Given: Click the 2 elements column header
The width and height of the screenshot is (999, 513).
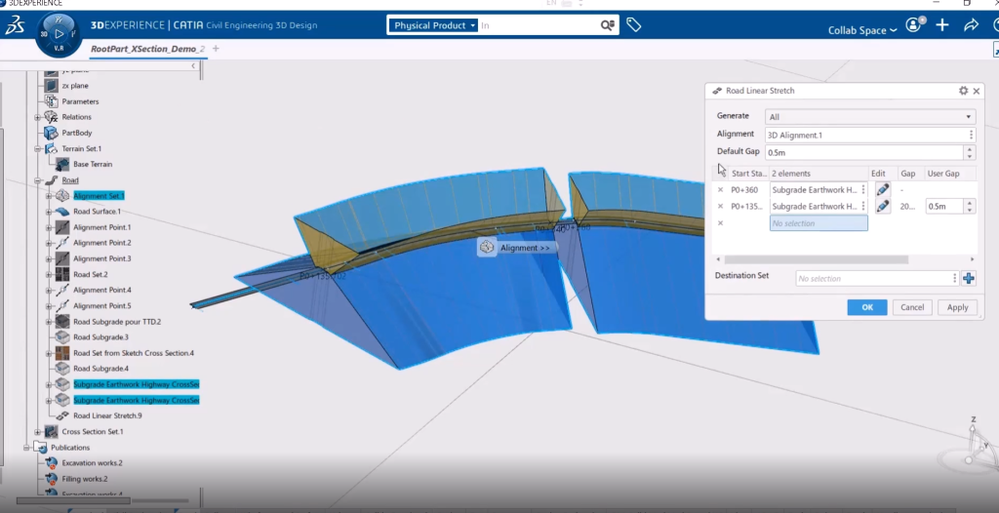Looking at the screenshot, I should [819, 174].
